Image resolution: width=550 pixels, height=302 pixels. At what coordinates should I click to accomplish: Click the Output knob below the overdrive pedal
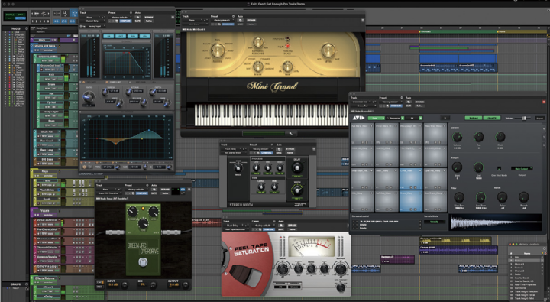coord(185,285)
